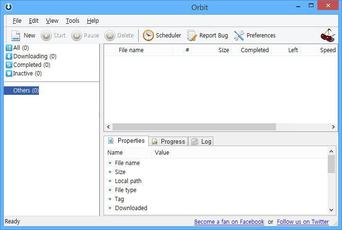342x230 pixels.
Task: Click the Name column header in Properties
Action: point(128,153)
